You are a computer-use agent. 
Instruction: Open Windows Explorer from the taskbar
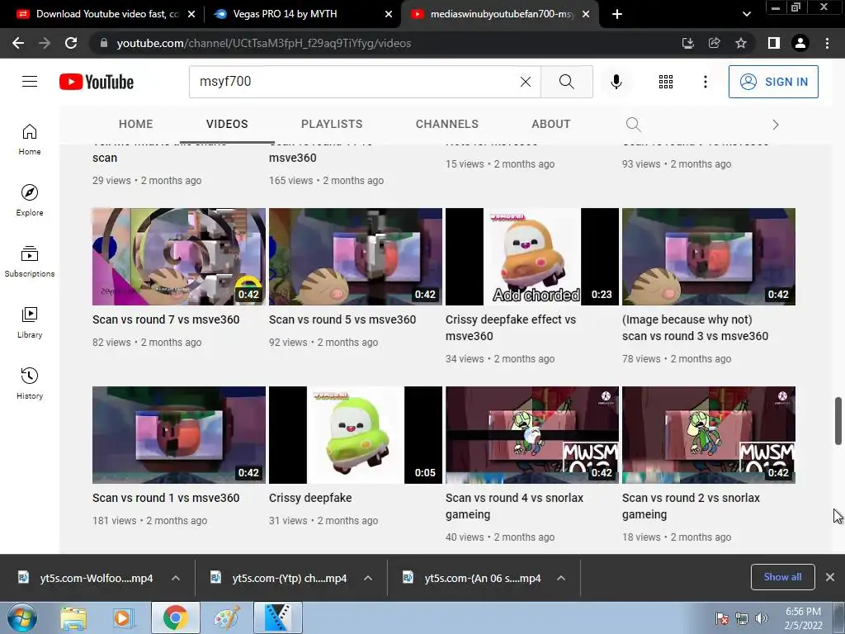[73, 617]
